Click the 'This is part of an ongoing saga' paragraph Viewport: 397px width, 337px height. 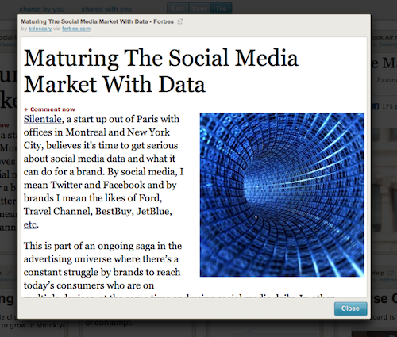[102, 266]
